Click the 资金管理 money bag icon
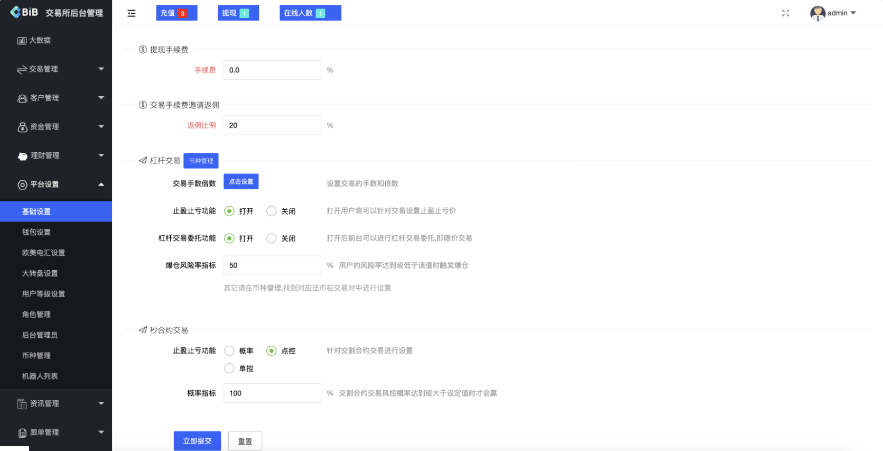The height and width of the screenshot is (451, 883). 22,127
